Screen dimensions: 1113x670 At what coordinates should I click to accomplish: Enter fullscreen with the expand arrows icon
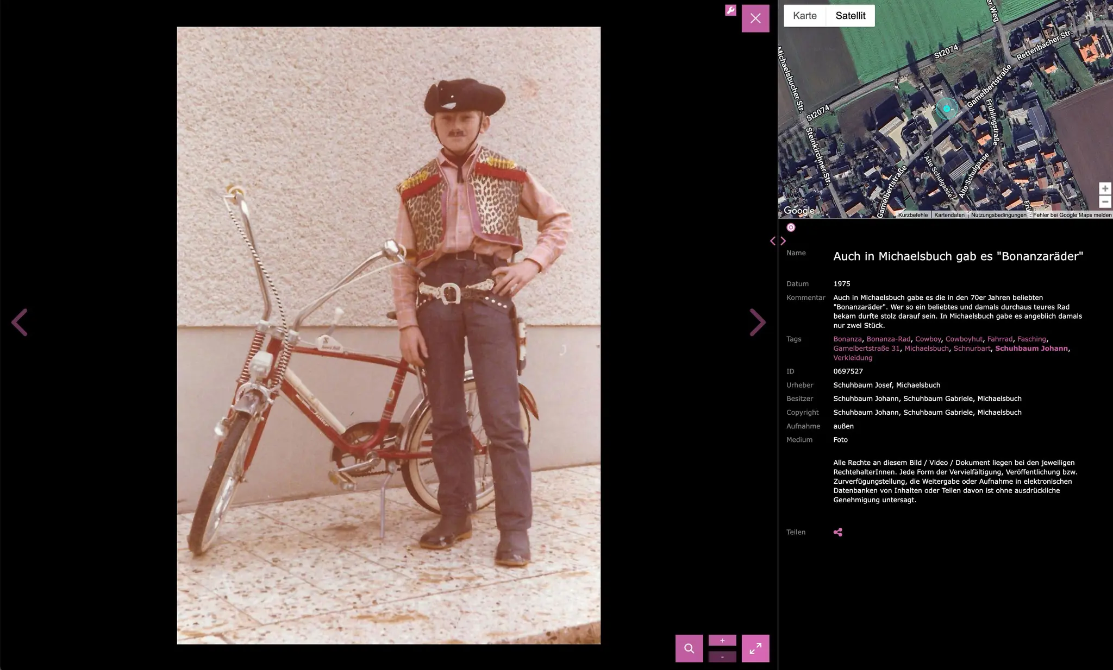click(755, 648)
